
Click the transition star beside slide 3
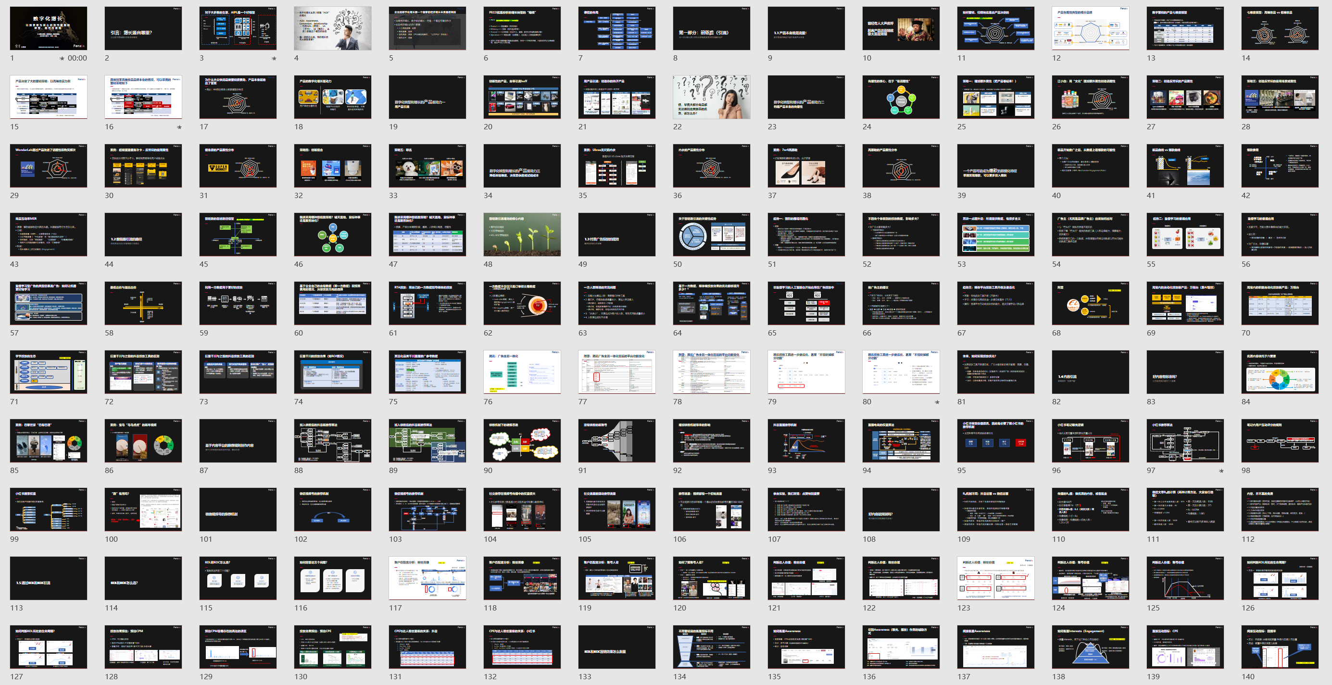pyautogui.click(x=274, y=59)
